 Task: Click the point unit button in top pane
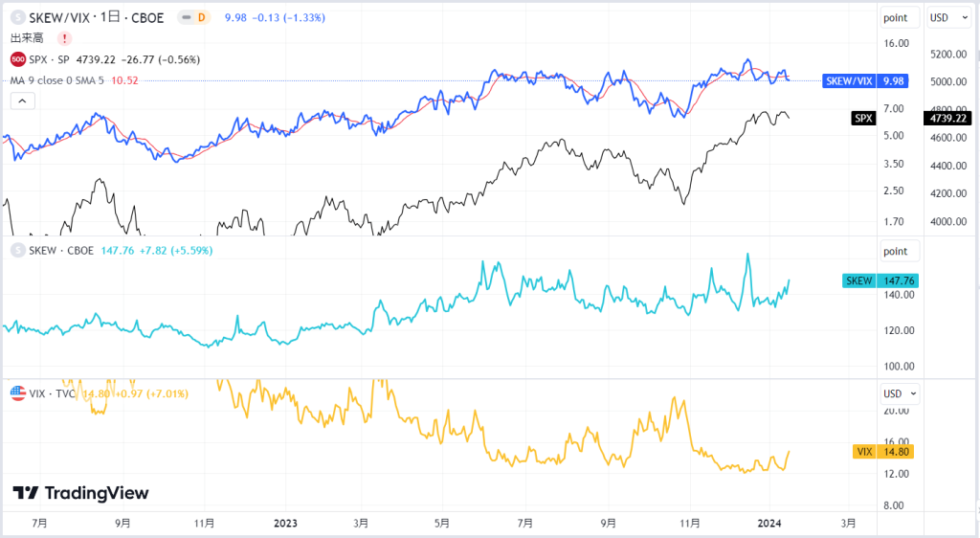coord(900,17)
